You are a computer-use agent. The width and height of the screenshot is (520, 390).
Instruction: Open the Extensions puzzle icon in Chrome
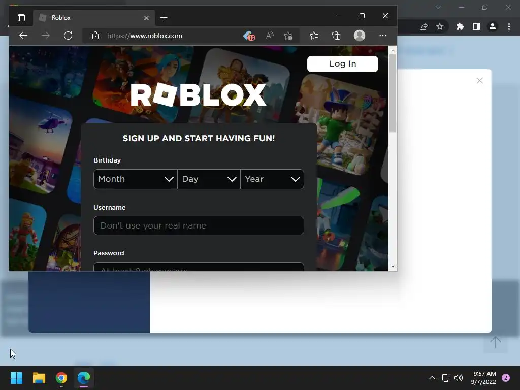460,26
